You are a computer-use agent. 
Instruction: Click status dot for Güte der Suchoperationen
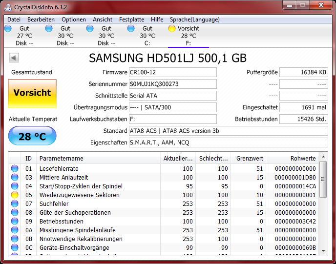[15, 212]
